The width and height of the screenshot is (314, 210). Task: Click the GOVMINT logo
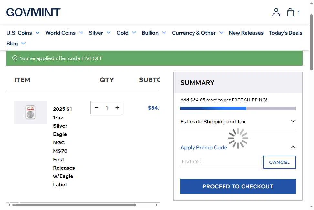(x=34, y=12)
